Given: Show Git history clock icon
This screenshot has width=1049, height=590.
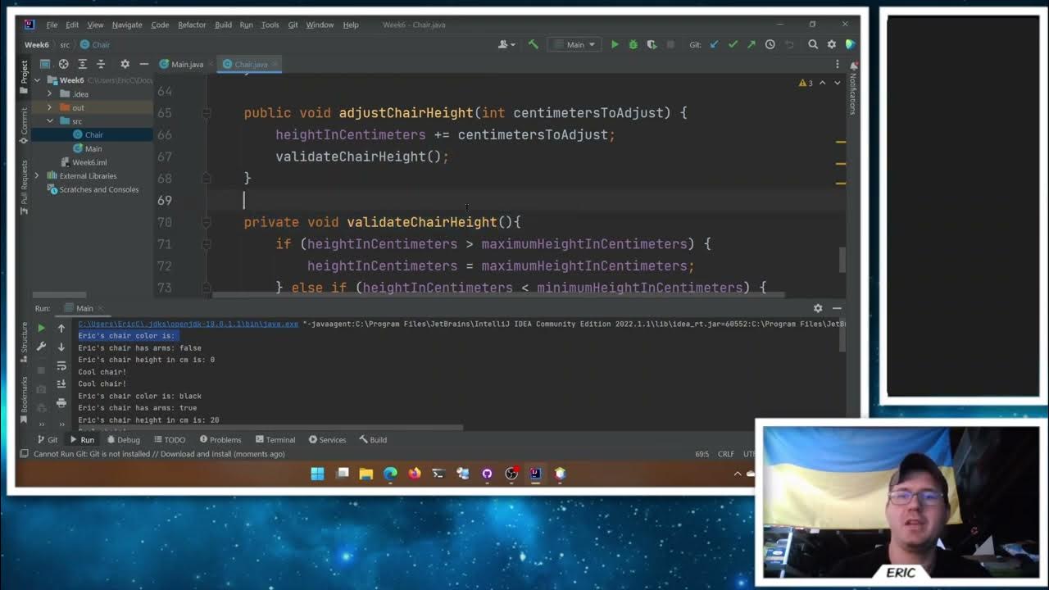Looking at the screenshot, I should pyautogui.click(x=770, y=44).
